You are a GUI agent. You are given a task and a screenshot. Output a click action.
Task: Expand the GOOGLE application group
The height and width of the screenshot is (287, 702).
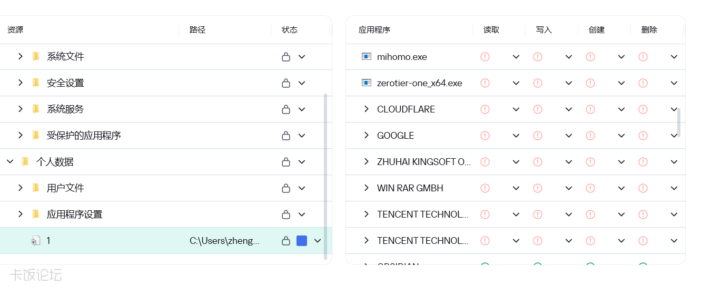367,135
